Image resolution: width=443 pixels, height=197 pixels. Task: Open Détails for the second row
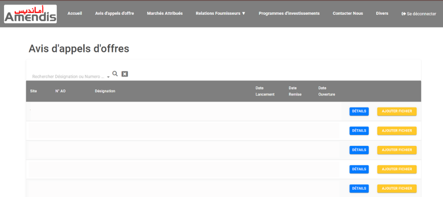(359, 131)
